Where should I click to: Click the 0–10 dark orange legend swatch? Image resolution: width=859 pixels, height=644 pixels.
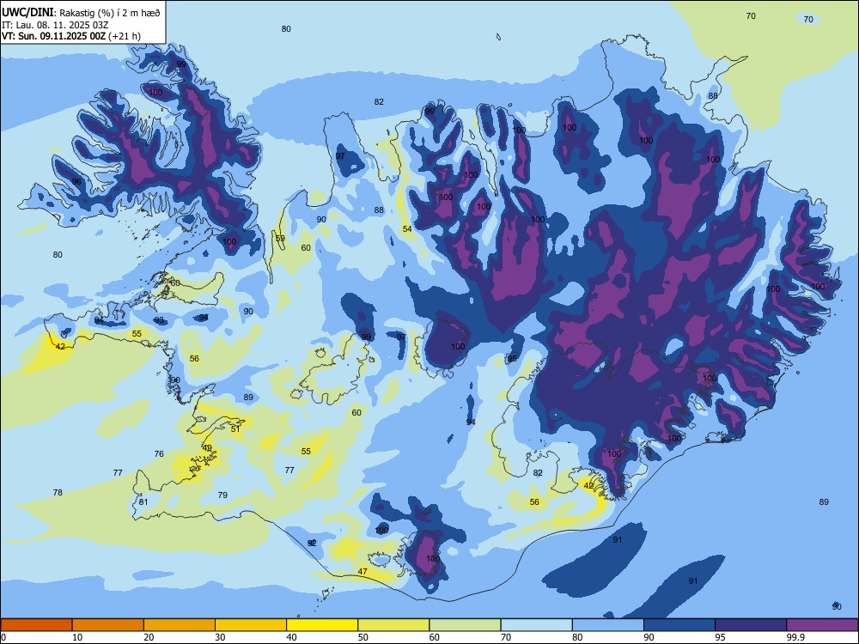coord(36,625)
